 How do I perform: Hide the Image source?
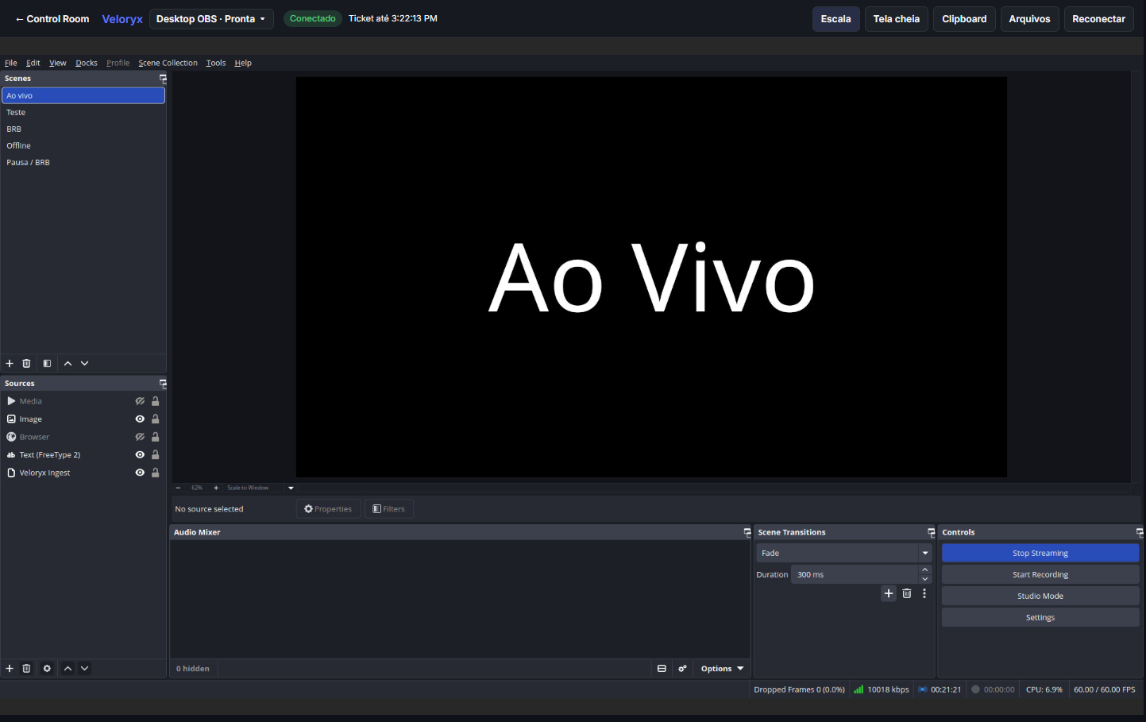140,419
